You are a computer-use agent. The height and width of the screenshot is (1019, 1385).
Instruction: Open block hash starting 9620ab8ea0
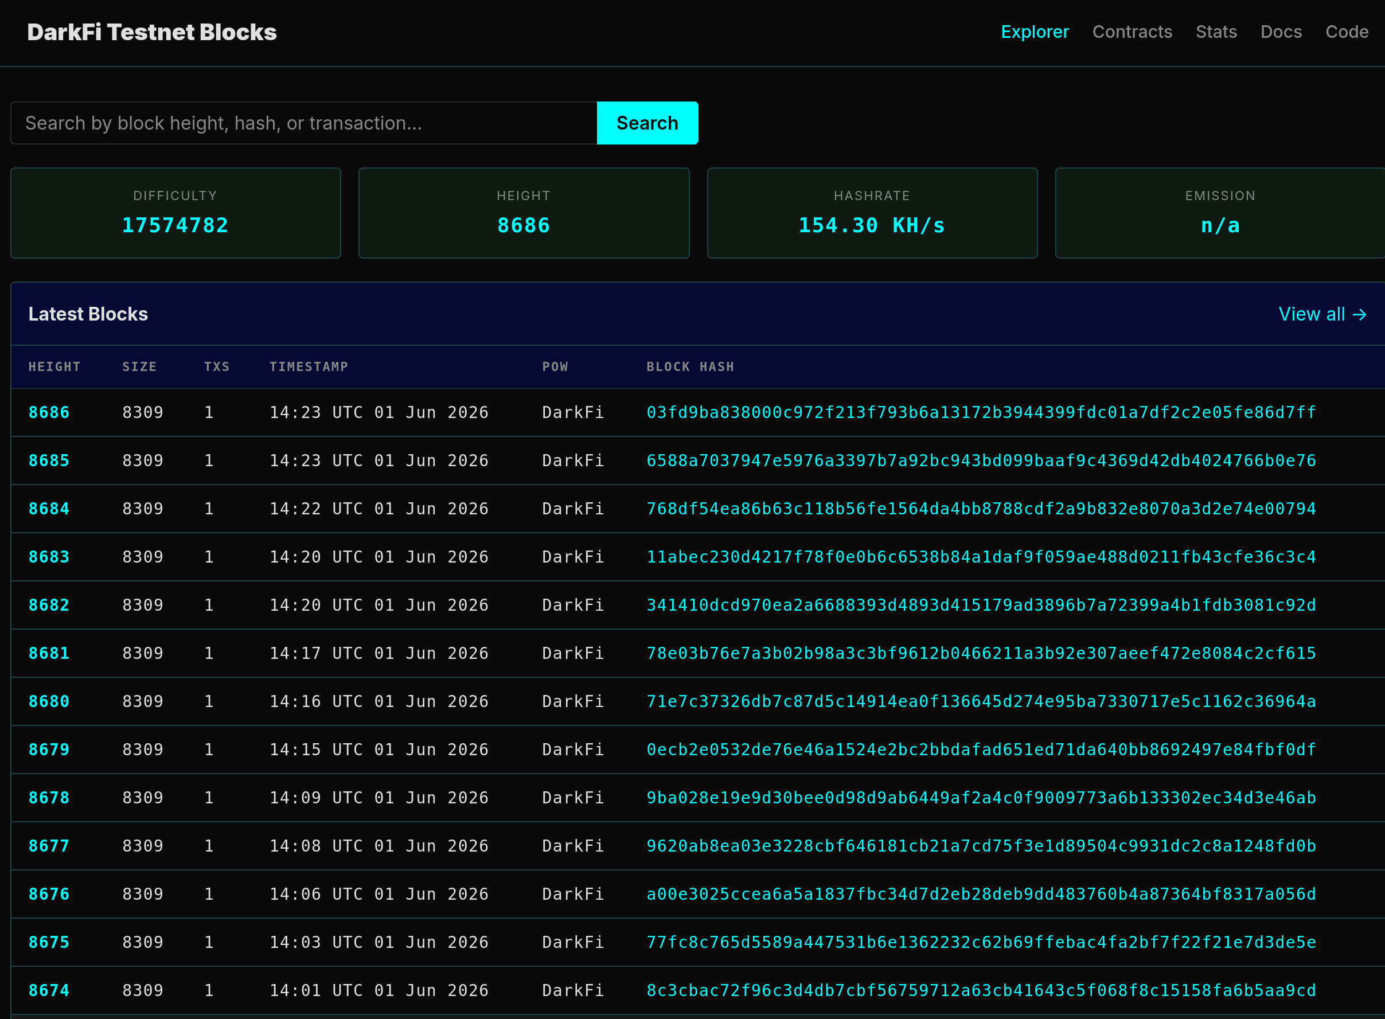click(x=981, y=846)
